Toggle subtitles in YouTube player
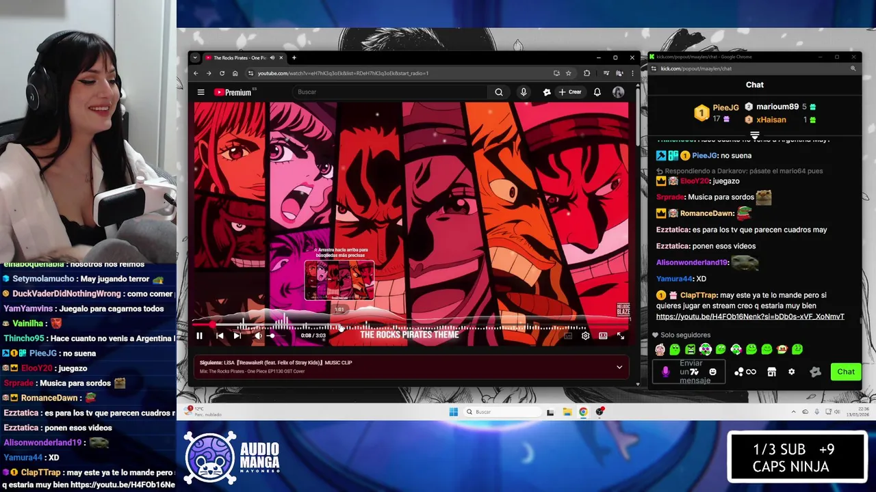 pyautogui.click(x=567, y=336)
